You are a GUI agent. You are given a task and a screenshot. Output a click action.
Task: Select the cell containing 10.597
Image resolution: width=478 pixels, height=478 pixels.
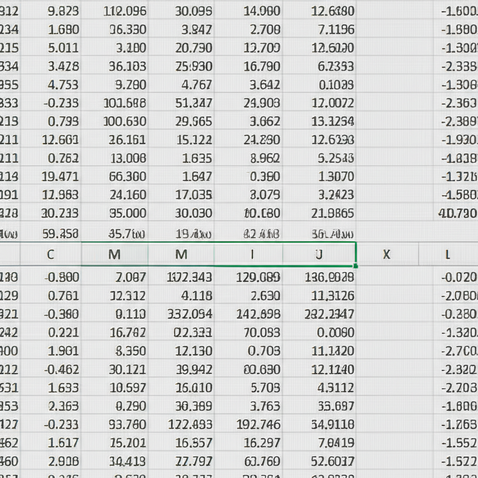click(x=115, y=387)
